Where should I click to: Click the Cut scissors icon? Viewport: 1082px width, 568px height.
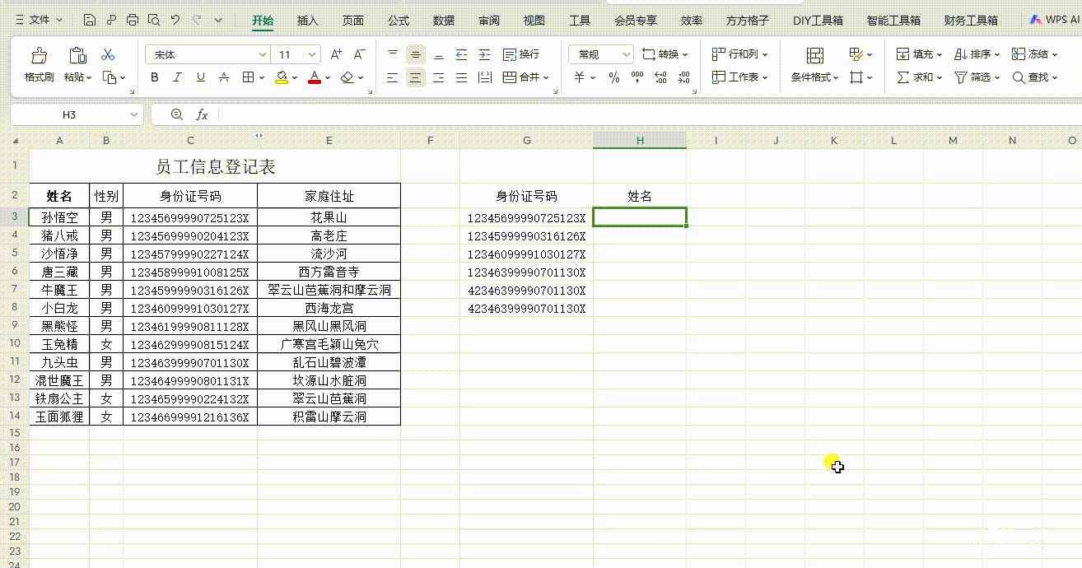coord(108,55)
